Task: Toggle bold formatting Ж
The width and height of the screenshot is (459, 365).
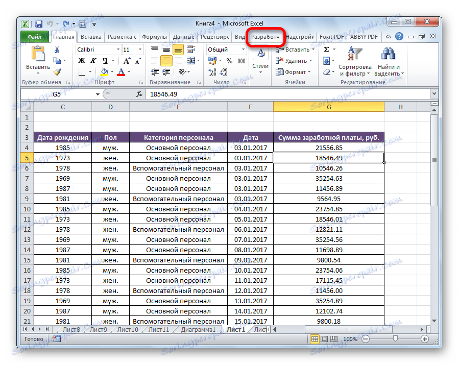Action: click(x=82, y=61)
